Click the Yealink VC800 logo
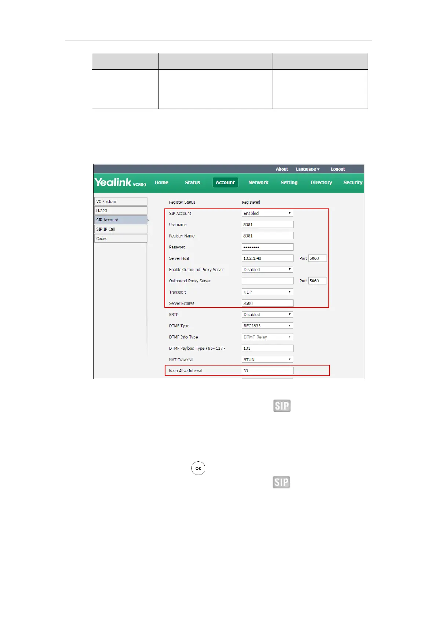This screenshot has width=437, height=618. tap(120, 182)
